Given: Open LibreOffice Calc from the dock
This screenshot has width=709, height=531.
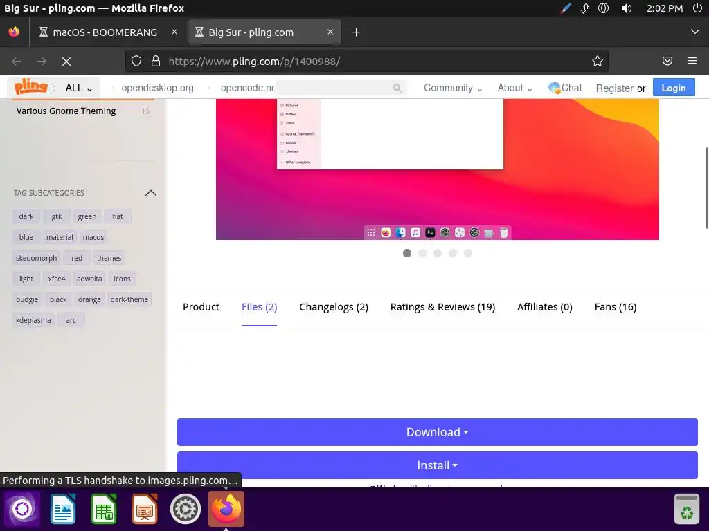Looking at the screenshot, I should (x=104, y=509).
